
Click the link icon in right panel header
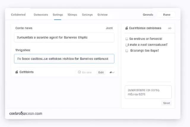pyautogui.click(x=170, y=28)
